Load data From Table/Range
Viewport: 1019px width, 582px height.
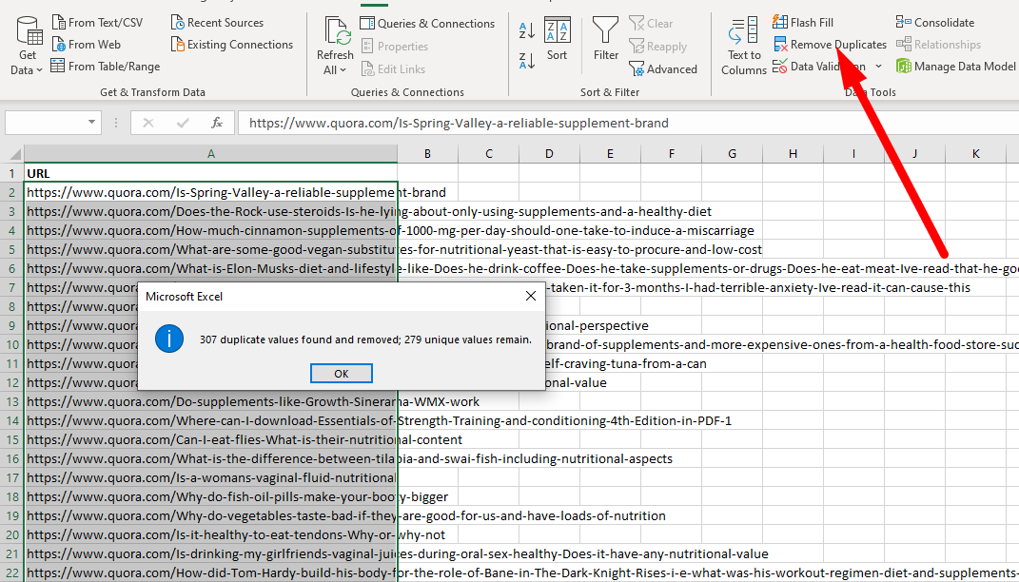coord(106,67)
